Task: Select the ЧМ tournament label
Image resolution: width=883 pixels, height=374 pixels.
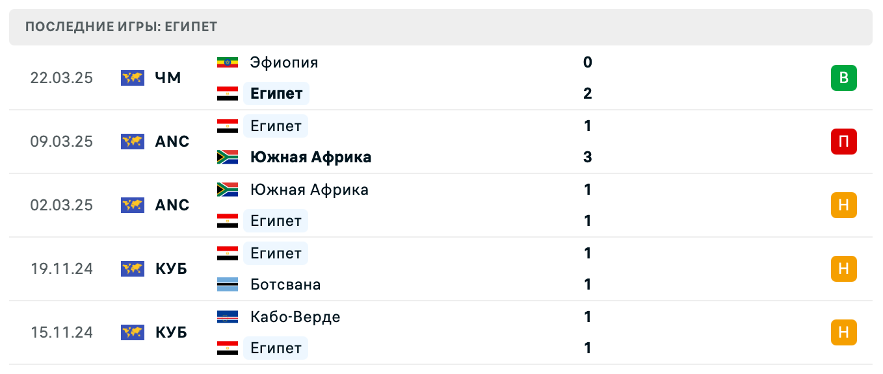Action: [x=168, y=78]
